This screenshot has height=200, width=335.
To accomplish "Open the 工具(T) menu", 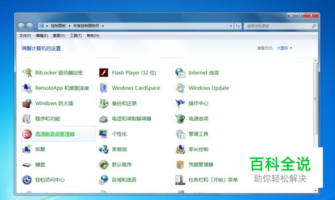I will click(x=76, y=36).
